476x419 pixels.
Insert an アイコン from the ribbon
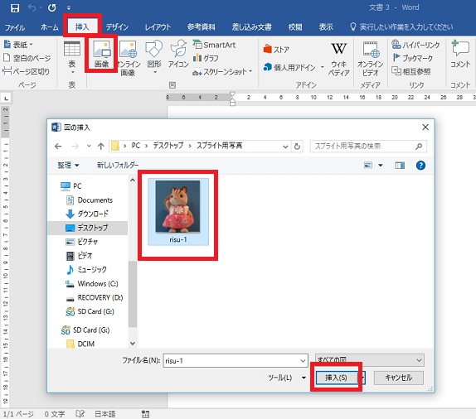178,54
